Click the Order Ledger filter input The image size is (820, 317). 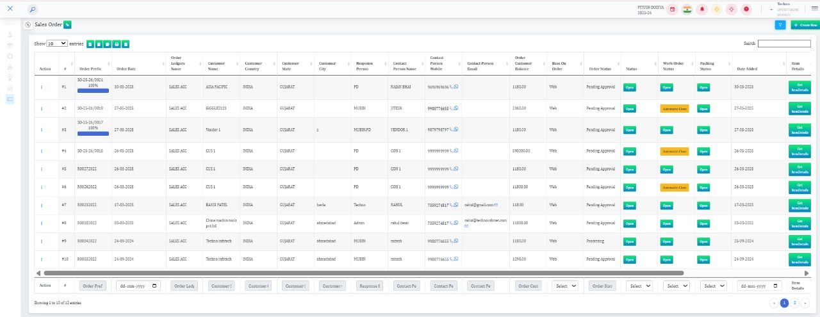point(184,286)
